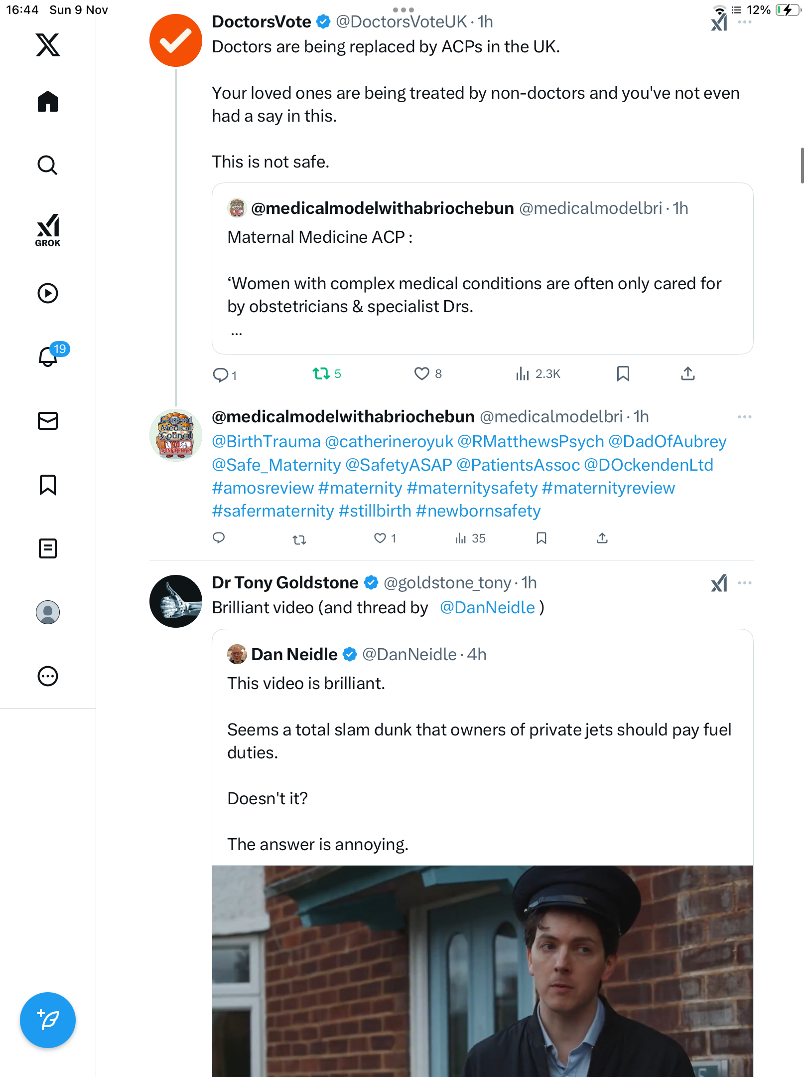807x1077 pixels.
Task: Open sidebar More options circle menu
Action: pyautogui.click(x=48, y=676)
